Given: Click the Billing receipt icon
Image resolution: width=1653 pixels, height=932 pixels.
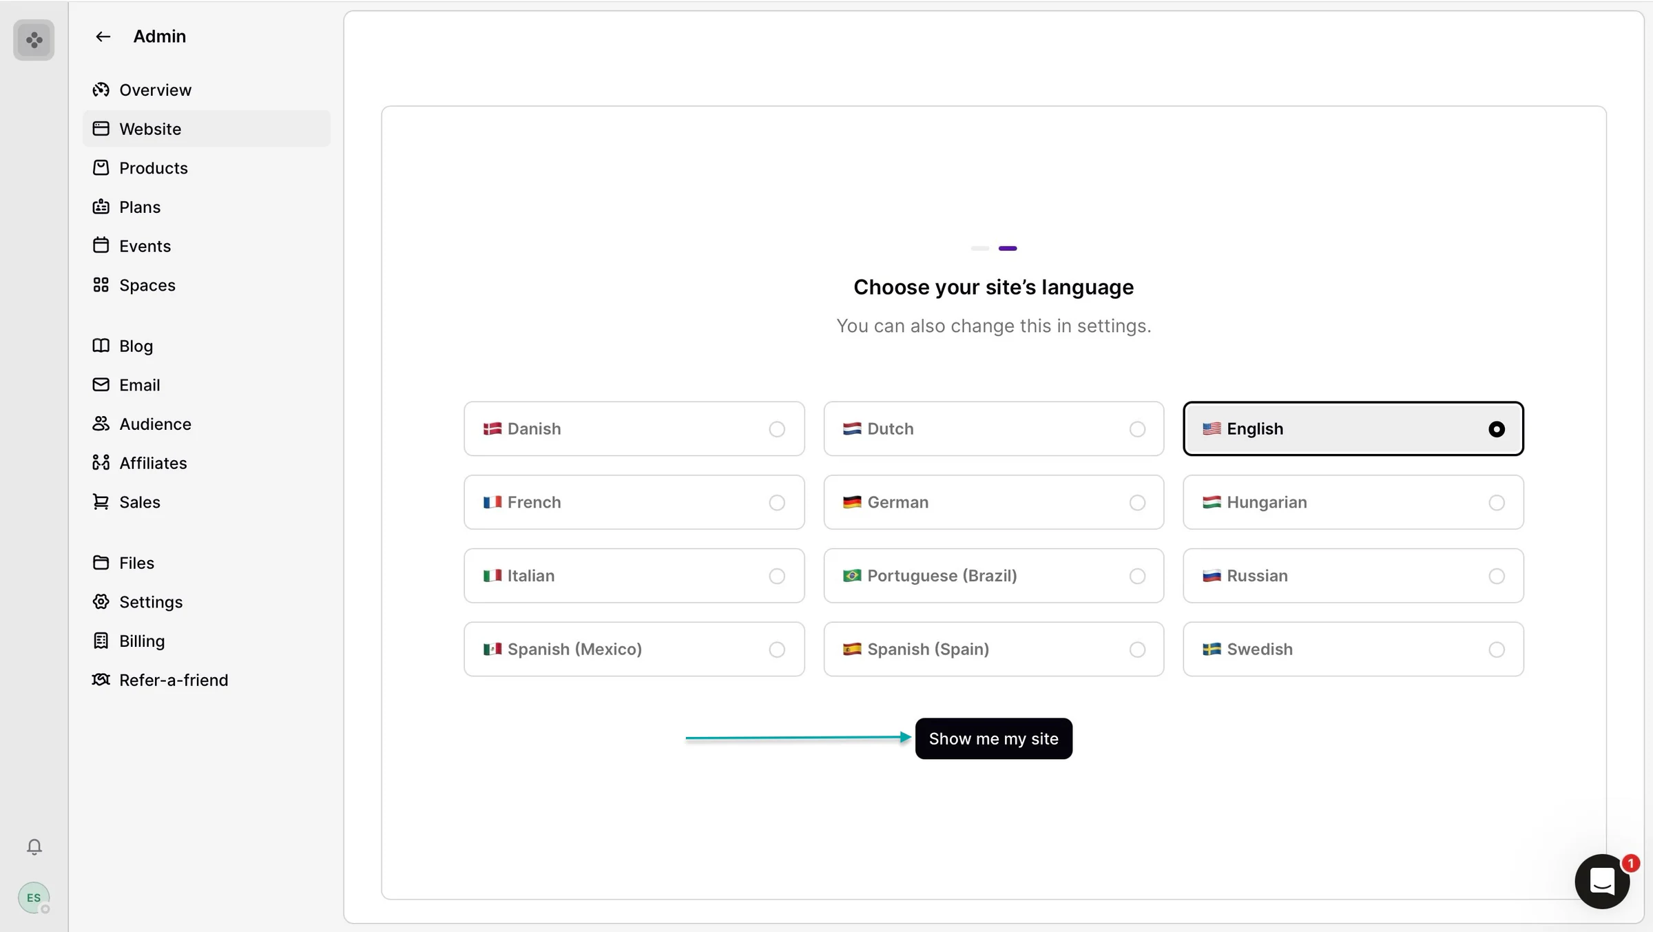Looking at the screenshot, I should point(101,641).
